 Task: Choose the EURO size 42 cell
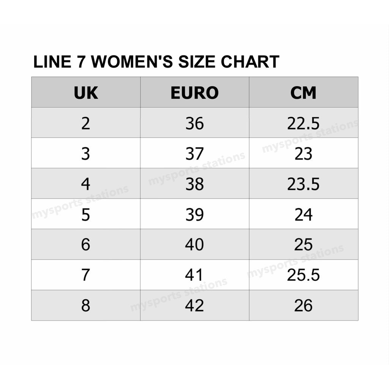pos(194,305)
